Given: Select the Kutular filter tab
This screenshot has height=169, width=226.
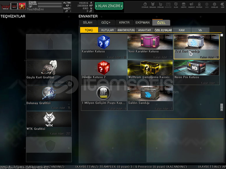Looking at the screenshot, I should [107, 30].
